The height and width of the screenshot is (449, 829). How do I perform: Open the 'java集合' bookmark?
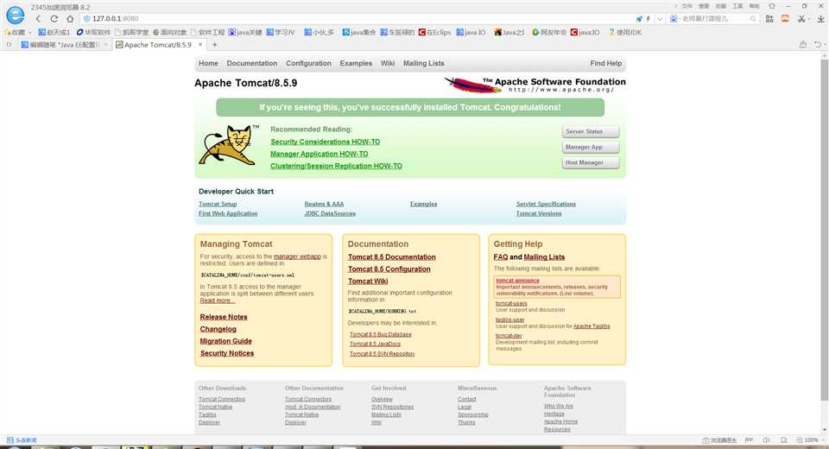pyautogui.click(x=359, y=32)
